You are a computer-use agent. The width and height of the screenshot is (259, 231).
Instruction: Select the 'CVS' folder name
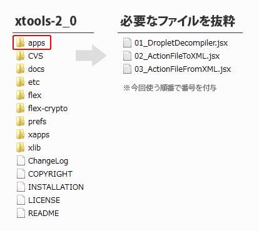(x=36, y=56)
